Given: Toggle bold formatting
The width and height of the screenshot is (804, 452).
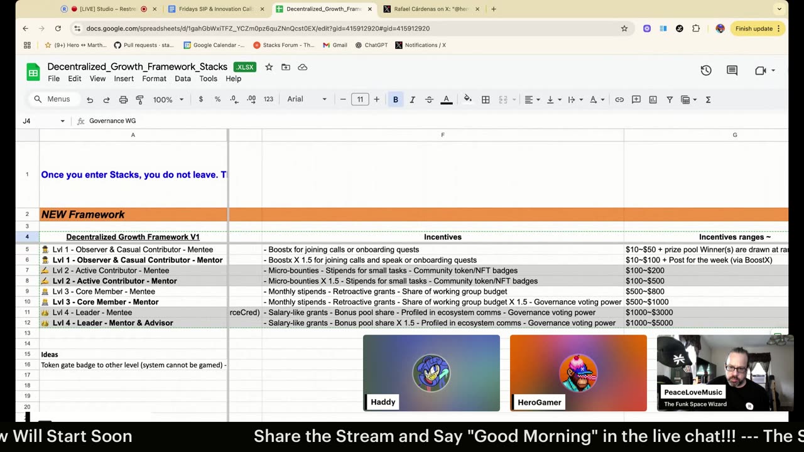Looking at the screenshot, I should pyautogui.click(x=395, y=99).
